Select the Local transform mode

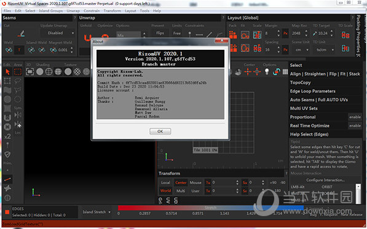point(165,182)
